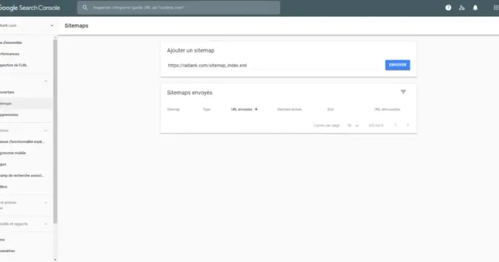Viewport: 499px width, 262px height.
Task: Open the notifications bell
Action: pyautogui.click(x=475, y=7)
